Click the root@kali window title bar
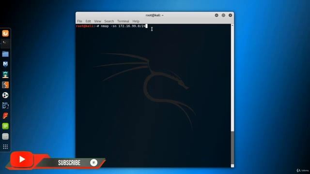 155,15
